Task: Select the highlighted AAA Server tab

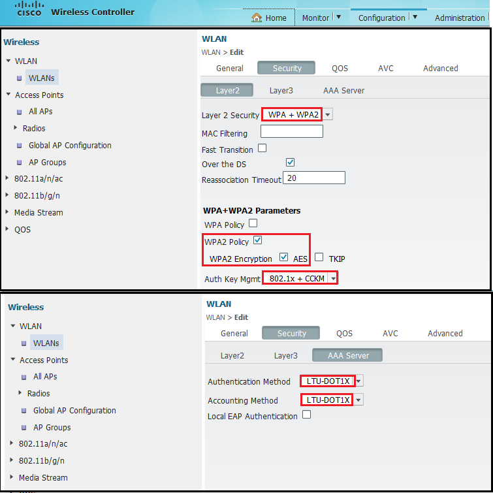Action: (348, 356)
